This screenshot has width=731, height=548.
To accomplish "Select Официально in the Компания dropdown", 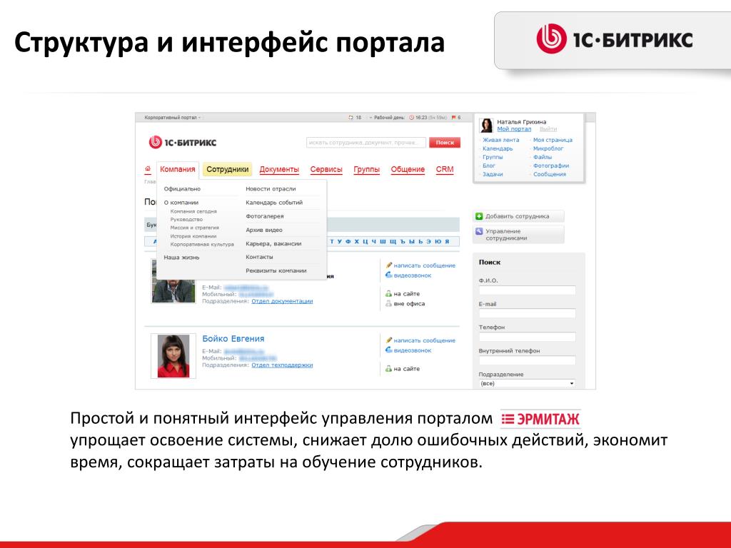I will click(x=182, y=188).
